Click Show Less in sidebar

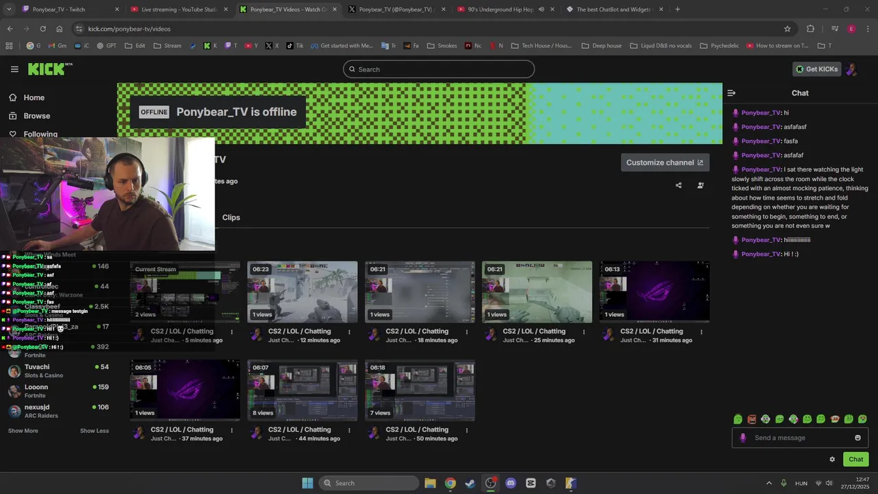[94, 431]
